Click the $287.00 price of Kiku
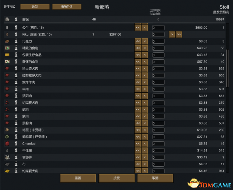This screenshot has height=190, width=233. tap(115, 35)
